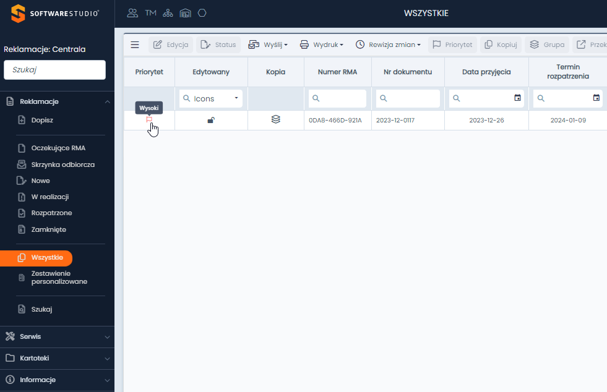Viewport: 607px width, 392px height.
Task: Toggle the hamburger menu in toolbar
Action: (x=135, y=45)
